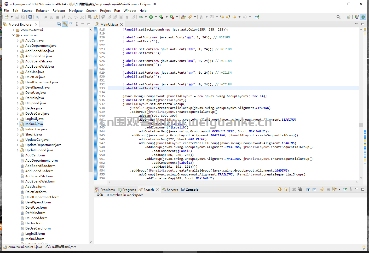This screenshot has width=369, height=253.
Task: Toggle the Debug perspective button
Action: pos(363,17)
